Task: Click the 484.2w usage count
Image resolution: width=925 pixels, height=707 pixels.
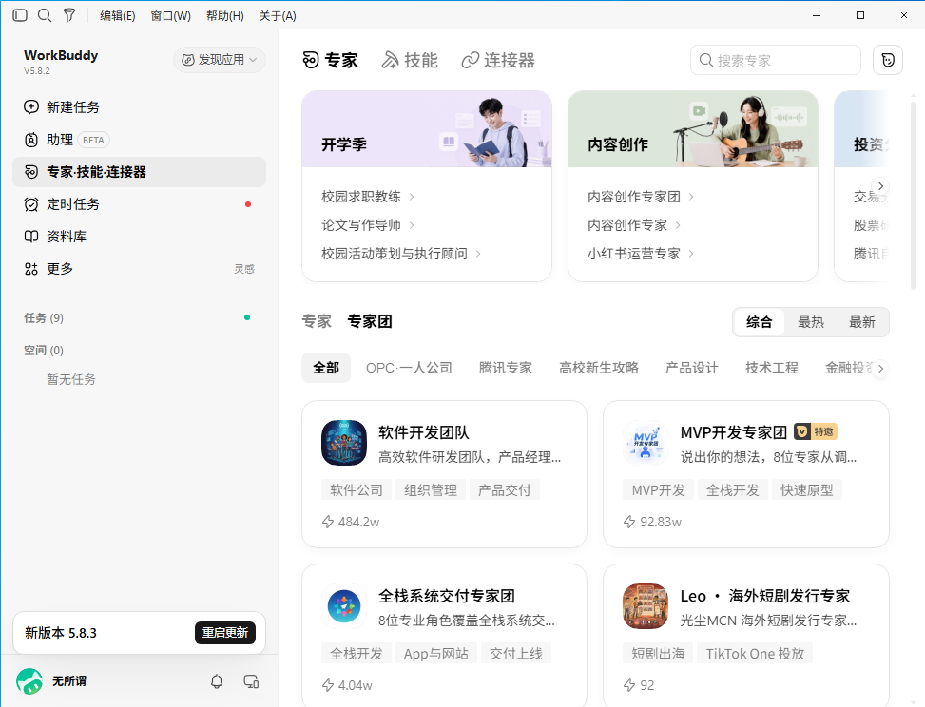Action: click(351, 522)
